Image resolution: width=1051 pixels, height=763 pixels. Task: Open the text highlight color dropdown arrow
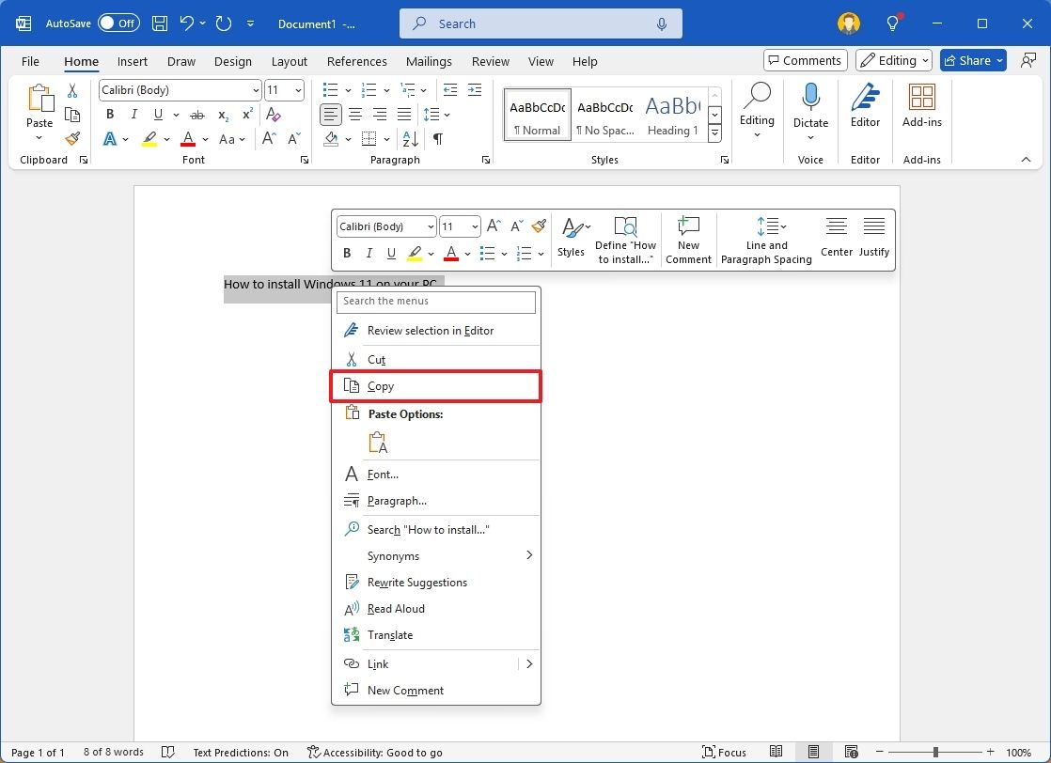tap(165, 138)
